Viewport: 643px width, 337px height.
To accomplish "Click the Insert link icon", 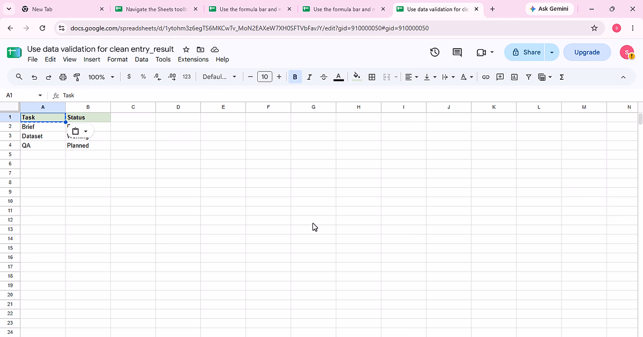I will 485,77.
